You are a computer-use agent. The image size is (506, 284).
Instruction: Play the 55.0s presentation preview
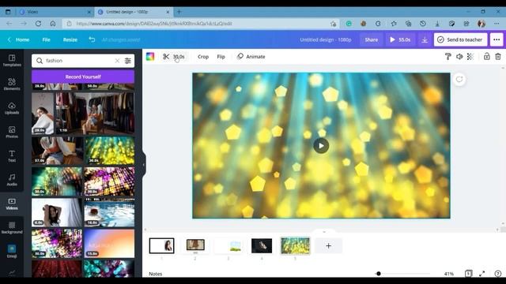pyautogui.click(x=400, y=39)
